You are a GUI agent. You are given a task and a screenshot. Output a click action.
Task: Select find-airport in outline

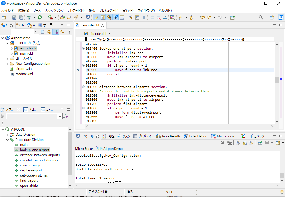29,181
